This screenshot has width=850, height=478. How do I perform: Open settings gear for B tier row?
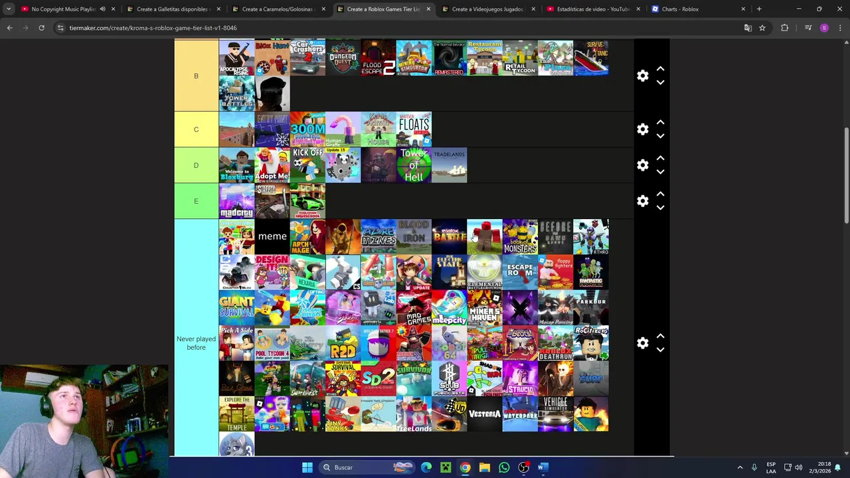coord(642,76)
